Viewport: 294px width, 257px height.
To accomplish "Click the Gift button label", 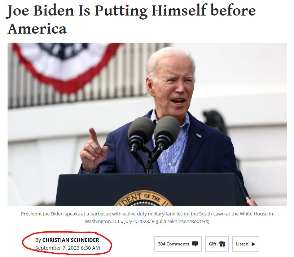I will (212, 244).
